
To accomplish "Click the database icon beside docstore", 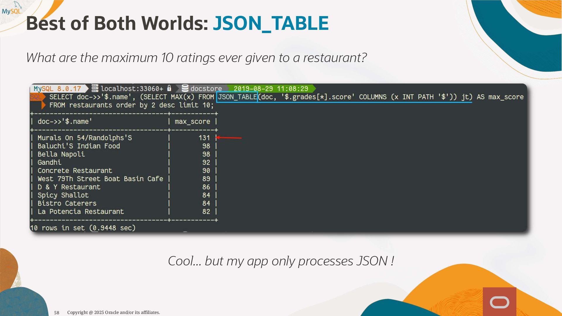I will [185, 88].
